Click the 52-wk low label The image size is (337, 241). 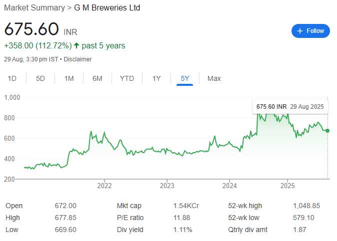pos(243,218)
